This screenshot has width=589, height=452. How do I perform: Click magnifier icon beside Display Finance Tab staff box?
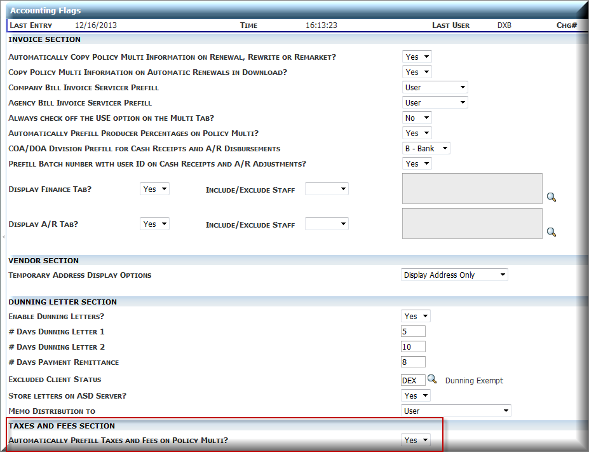552,197
